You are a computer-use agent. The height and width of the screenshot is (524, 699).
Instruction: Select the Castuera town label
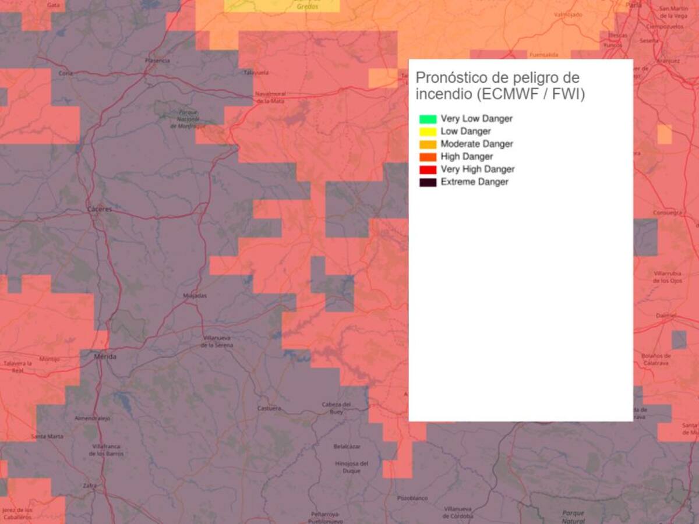click(269, 408)
